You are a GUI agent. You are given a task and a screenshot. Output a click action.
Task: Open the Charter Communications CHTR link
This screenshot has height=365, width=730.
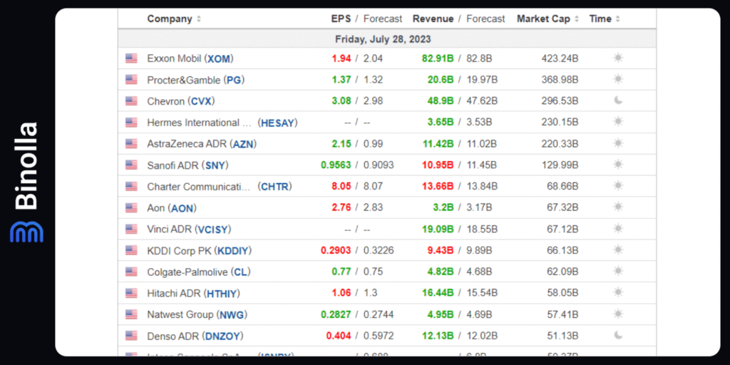point(274,187)
